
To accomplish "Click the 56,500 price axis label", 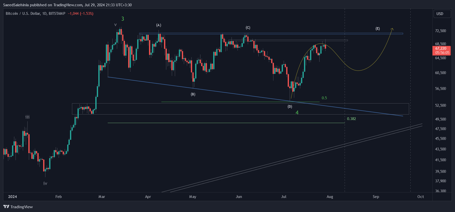I will pyautogui.click(x=441, y=88).
